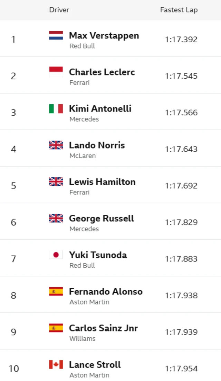Click the Fastest Lap column header
This screenshot has width=221, height=381.
[x=179, y=10]
